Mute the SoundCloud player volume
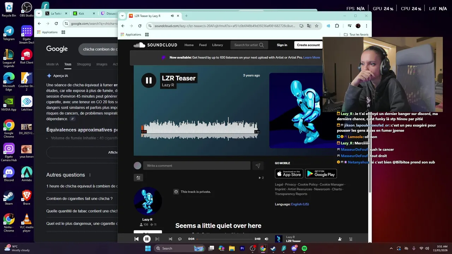 click(x=266, y=239)
